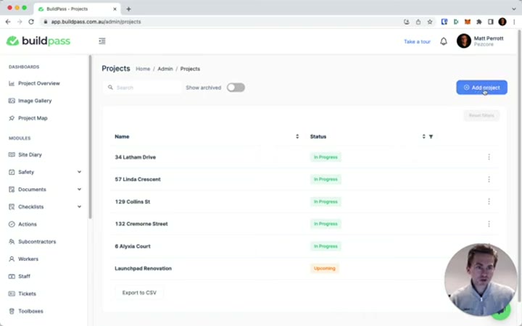522x326 pixels.
Task: Open Workers module
Action: pyautogui.click(x=28, y=259)
